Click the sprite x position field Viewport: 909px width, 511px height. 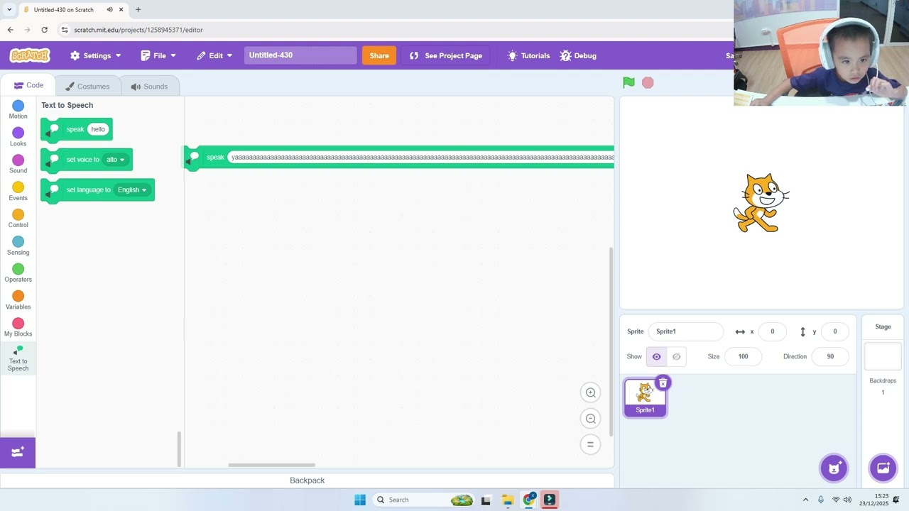click(x=772, y=331)
